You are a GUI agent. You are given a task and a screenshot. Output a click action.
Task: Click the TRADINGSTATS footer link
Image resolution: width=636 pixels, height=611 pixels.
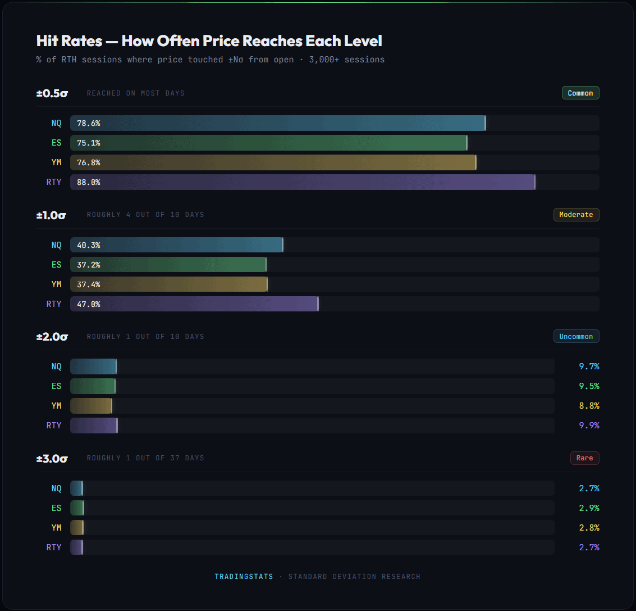click(x=244, y=576)
